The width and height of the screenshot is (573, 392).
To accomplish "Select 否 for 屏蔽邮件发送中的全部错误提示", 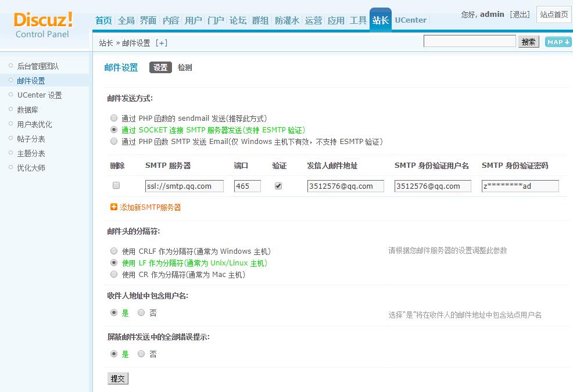I will pyautogui.click(x=141, y=354).
